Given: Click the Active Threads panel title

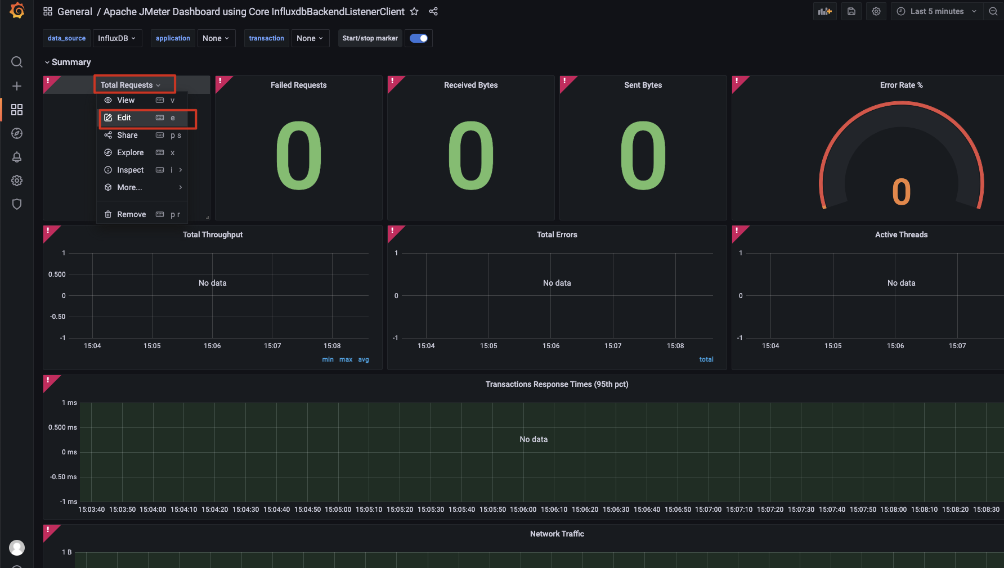Looking at the screenshot, I should [x=901, y=235].
